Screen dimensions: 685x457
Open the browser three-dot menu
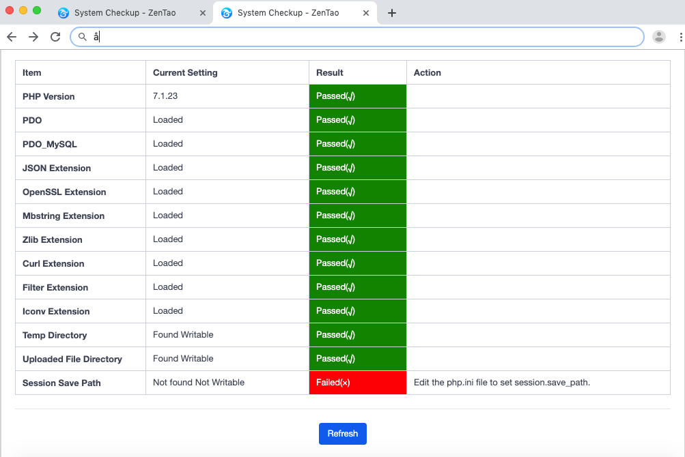click(x=681, y=37)
